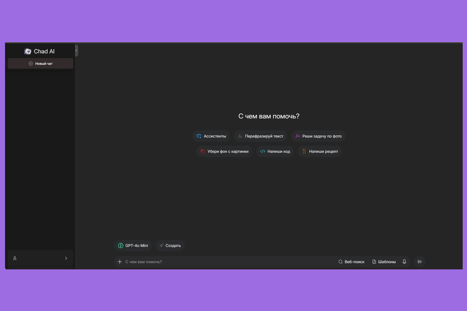Click the Создать sparkle button
467x311 pixels.
(x=170, y=246)
